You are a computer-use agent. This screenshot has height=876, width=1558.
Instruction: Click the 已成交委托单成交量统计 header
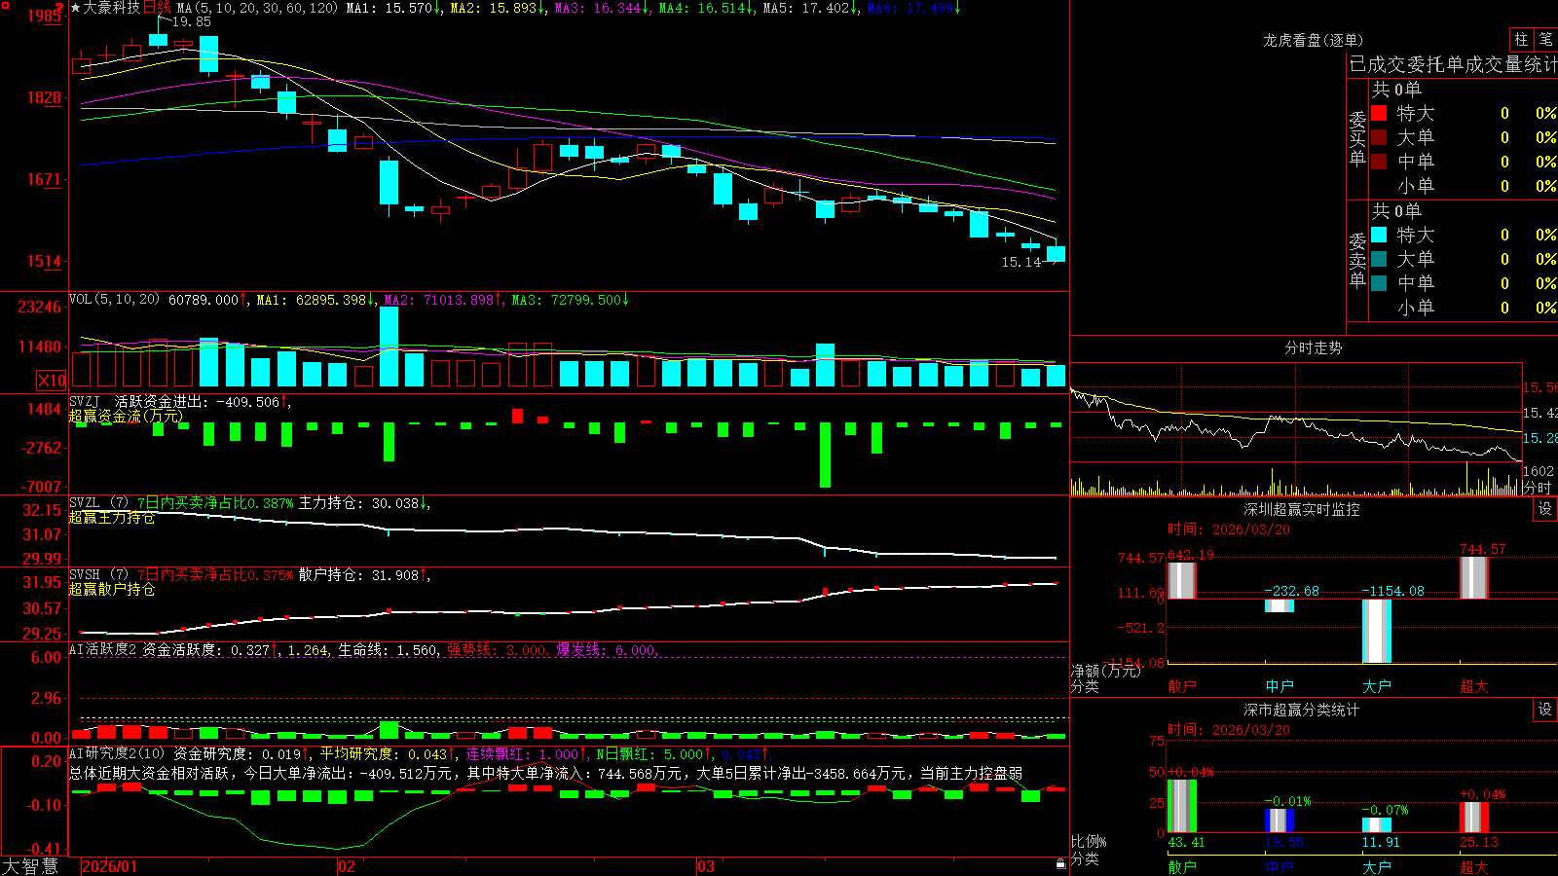point(1453,64)
